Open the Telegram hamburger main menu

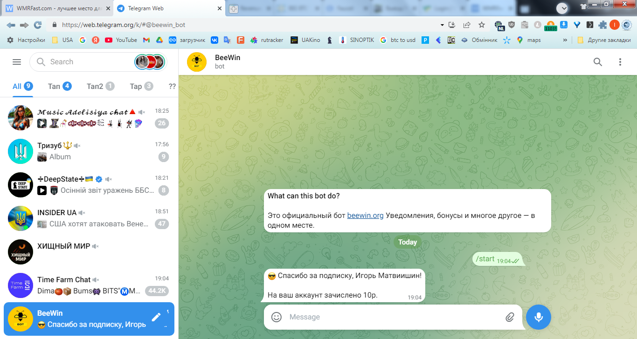pyautogui.click(x=17, y=62)
